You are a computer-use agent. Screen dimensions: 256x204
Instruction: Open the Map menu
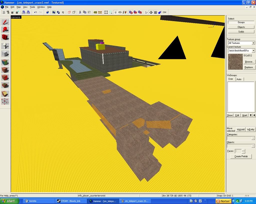19,7
